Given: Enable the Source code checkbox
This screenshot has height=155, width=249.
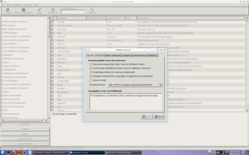Looking at the screenshot, I should tap(91, 80).
